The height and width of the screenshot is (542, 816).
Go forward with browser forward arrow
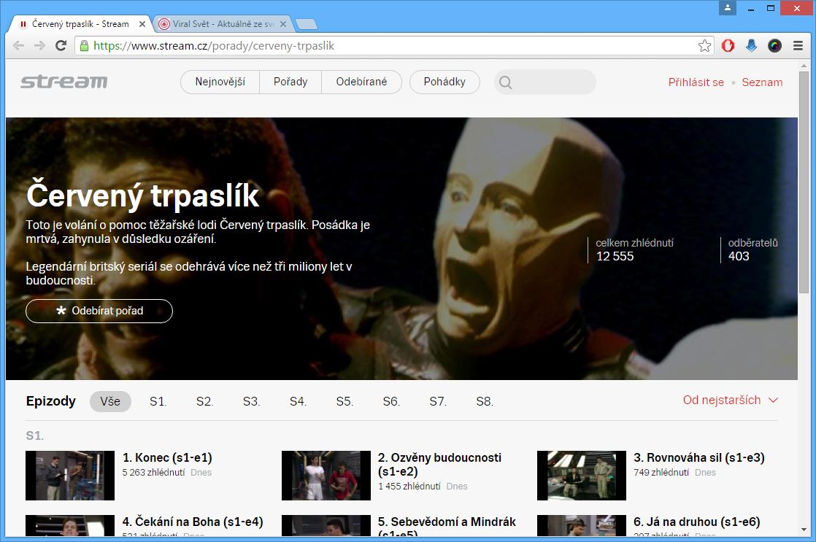pos(39,46)
